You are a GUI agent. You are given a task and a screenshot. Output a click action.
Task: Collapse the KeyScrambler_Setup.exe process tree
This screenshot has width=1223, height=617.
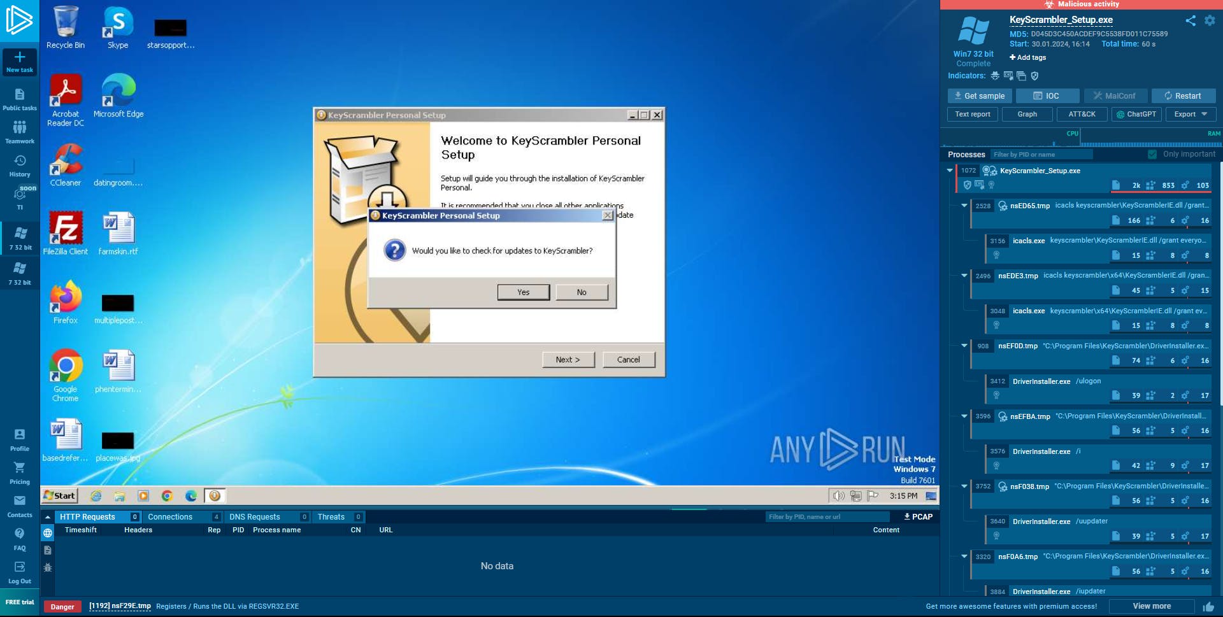click(x=950, y=171)
